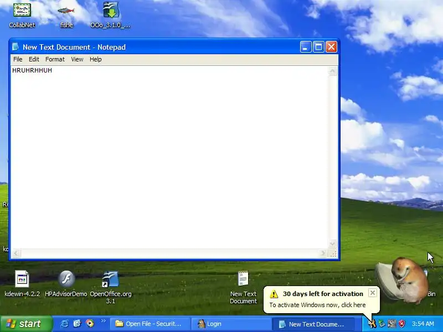This screenshot has width=443, height=332.
Task: Open the View menu in Notepad
Action: click(x=77, y=59)
